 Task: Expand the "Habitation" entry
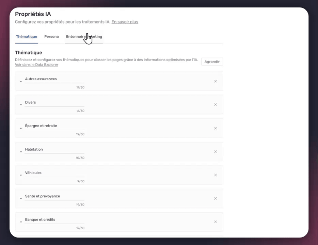(x=21, y=152)
